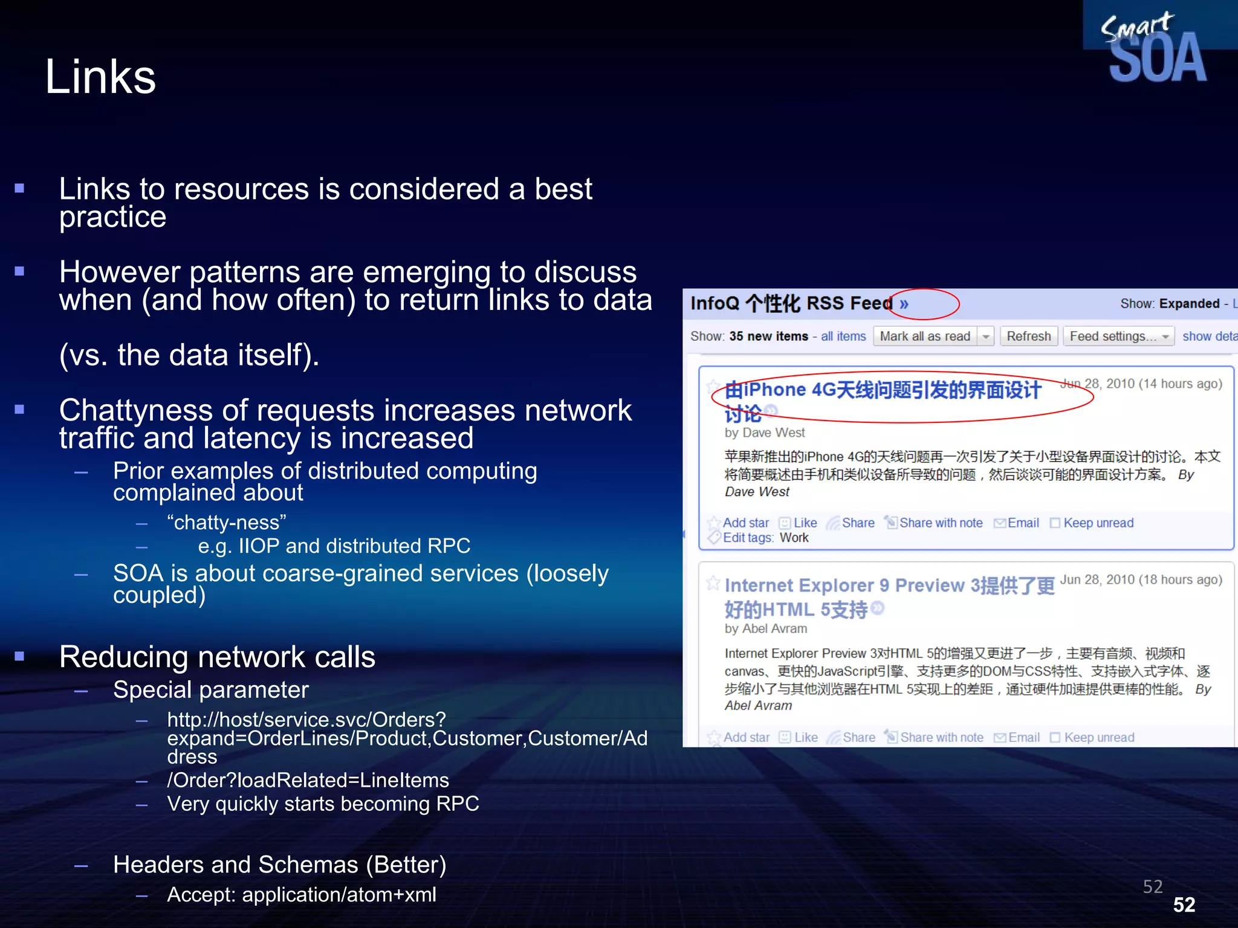Click the star icon beside iPhone 4G article title
The width and height of the screenshot is (1238, 928).
[713, 386]
